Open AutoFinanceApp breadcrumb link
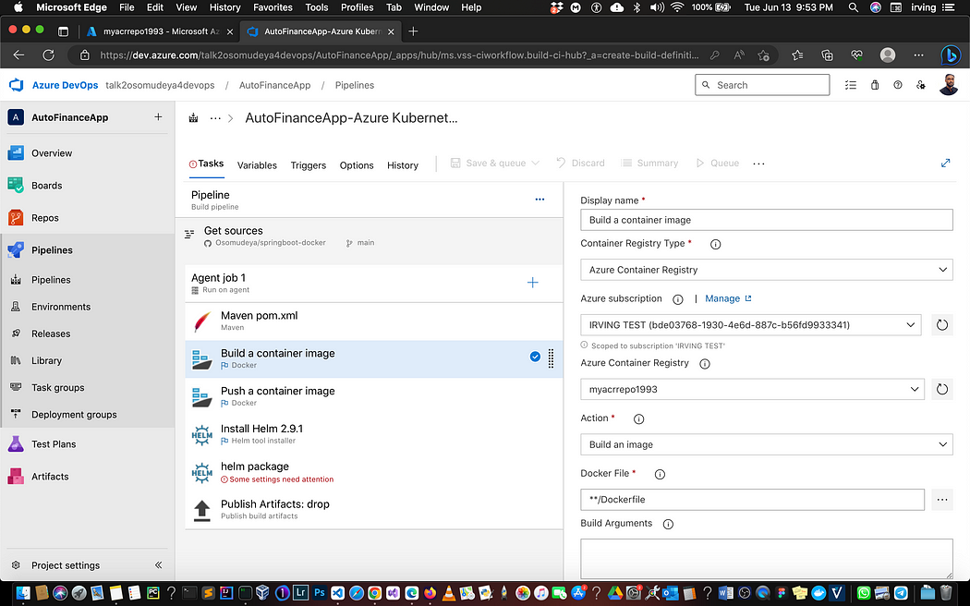Viewport: 970px width, 606px height. (274, 85)
